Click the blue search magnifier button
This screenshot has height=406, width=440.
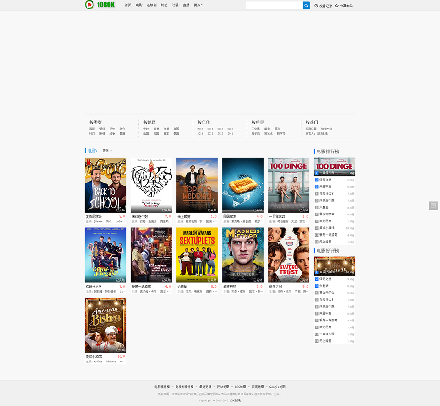(x=306, y=6)
